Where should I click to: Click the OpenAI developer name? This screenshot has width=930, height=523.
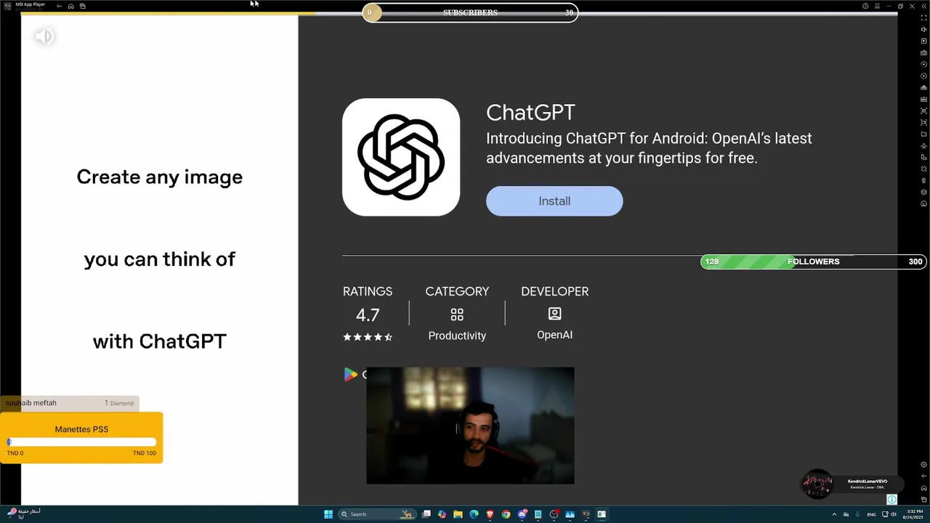pos(554,335)
